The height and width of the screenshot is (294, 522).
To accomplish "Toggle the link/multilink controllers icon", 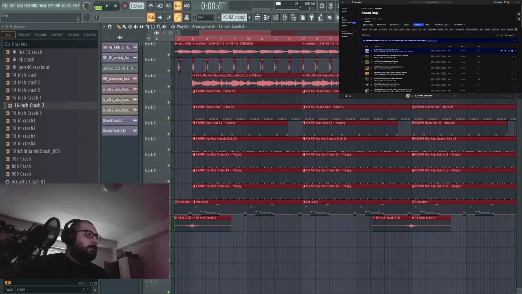I will click(177, 17).
